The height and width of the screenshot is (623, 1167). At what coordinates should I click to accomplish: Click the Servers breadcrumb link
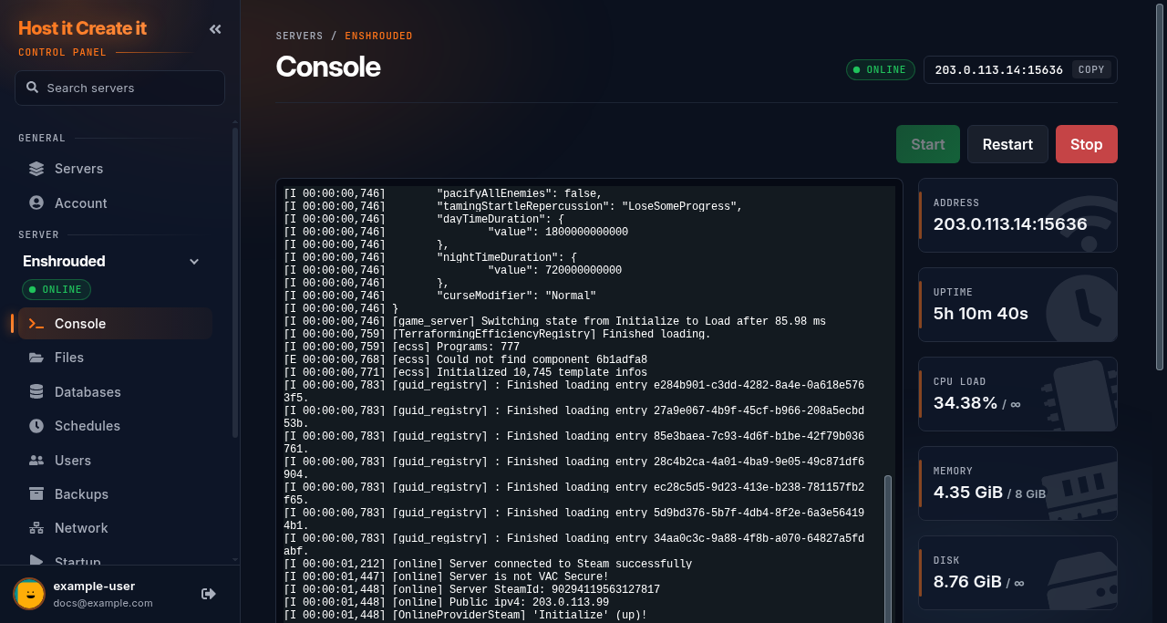[299, 36]
